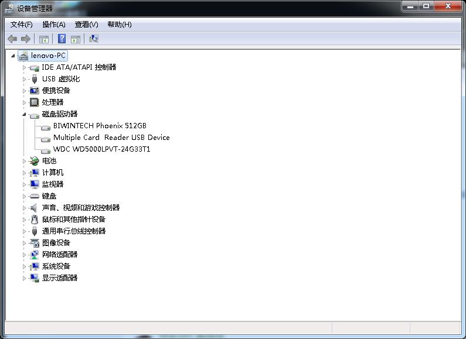The image size is (466, 339).
Task: Click the 处理器 chip icon
Action: pos(35,102)
